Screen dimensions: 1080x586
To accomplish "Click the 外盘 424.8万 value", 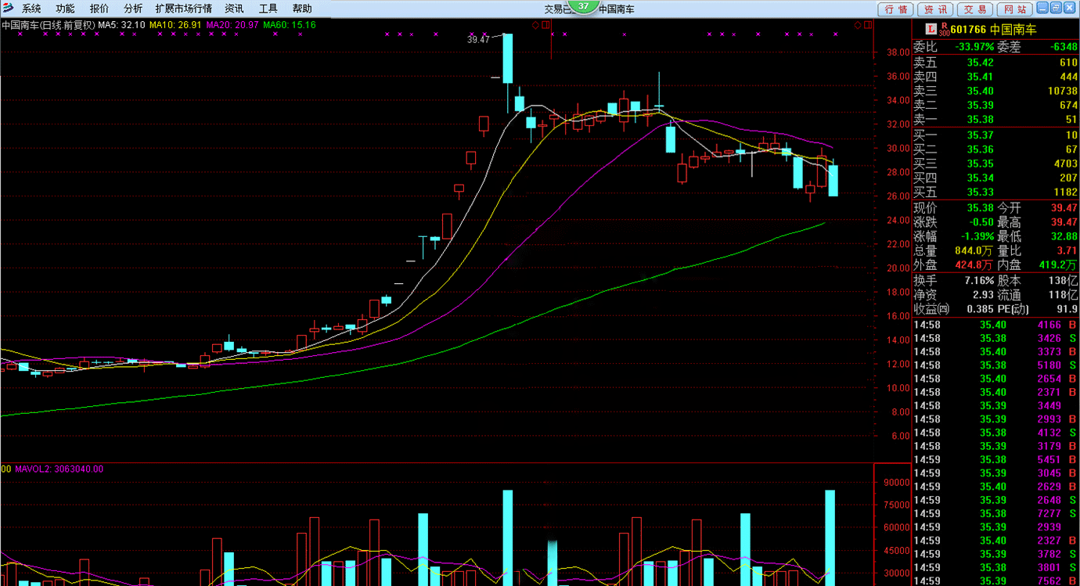I will coord(974,265).
